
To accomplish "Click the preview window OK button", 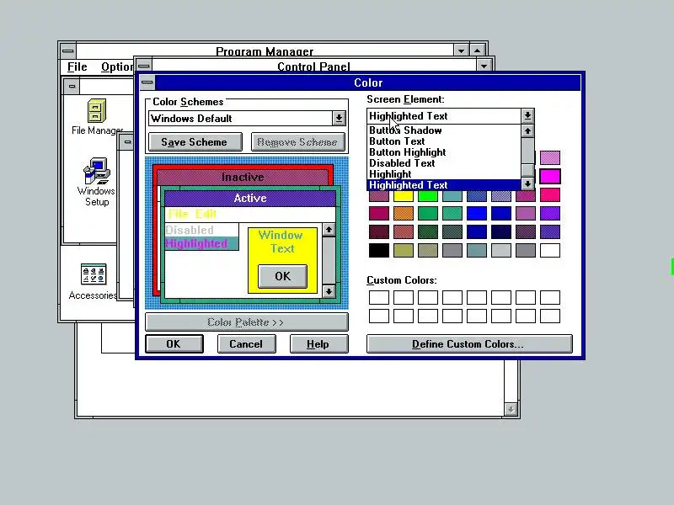I will [282, 276].
